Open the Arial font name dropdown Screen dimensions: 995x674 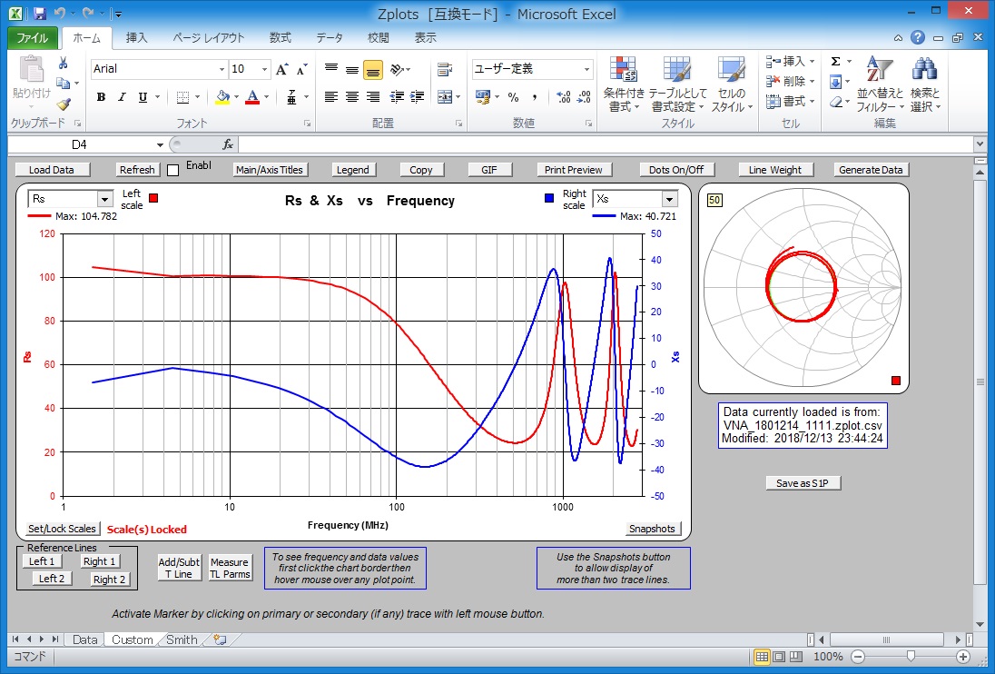(222, 69)
